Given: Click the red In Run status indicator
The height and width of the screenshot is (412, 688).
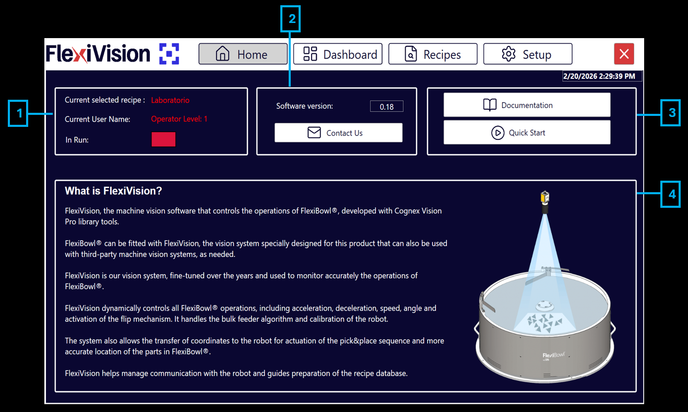Looking at the screenshot, I should (x=163, y=139).
